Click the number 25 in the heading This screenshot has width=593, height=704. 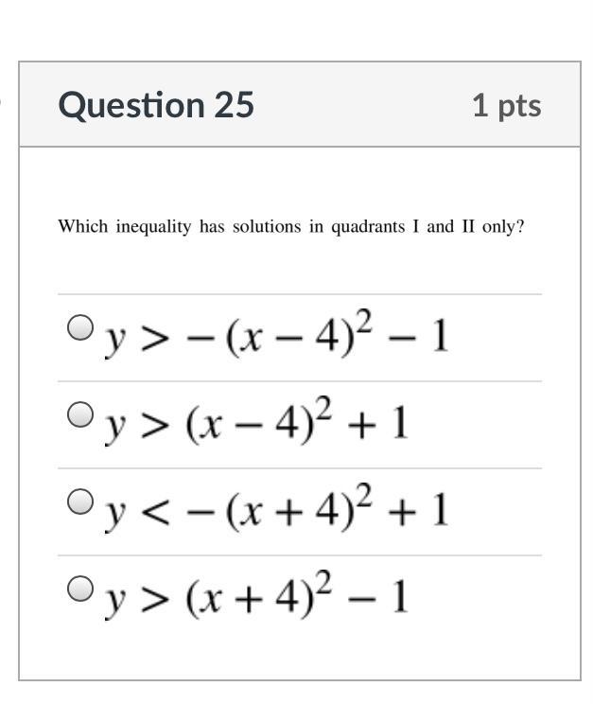(234, 105)
